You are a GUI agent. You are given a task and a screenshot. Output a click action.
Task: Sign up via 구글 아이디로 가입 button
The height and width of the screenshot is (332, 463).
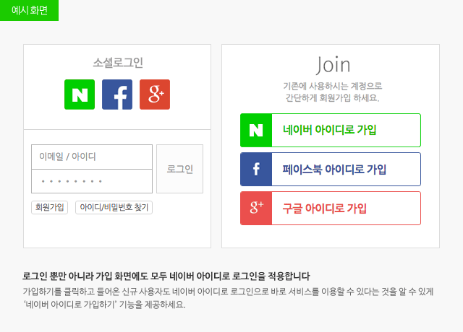pos(331,209)
